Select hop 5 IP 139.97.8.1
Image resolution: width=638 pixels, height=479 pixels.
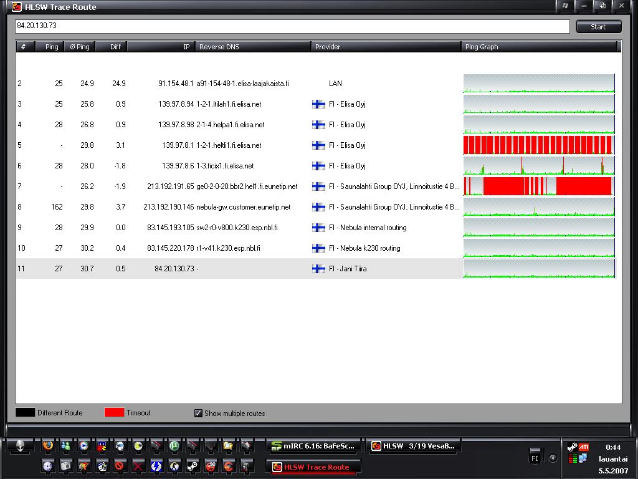point(178,145)
